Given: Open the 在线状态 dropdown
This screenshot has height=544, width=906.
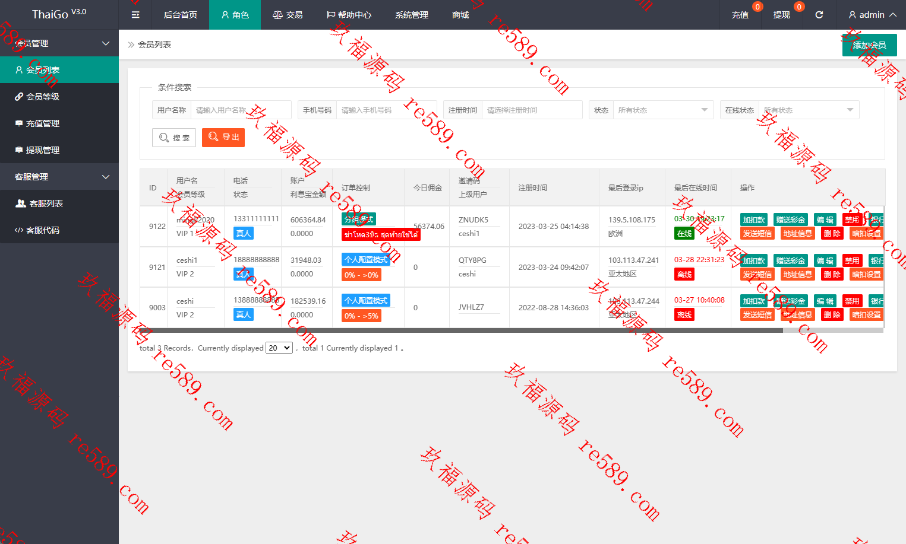Looking at the screenshot, I should coord(809,110).
